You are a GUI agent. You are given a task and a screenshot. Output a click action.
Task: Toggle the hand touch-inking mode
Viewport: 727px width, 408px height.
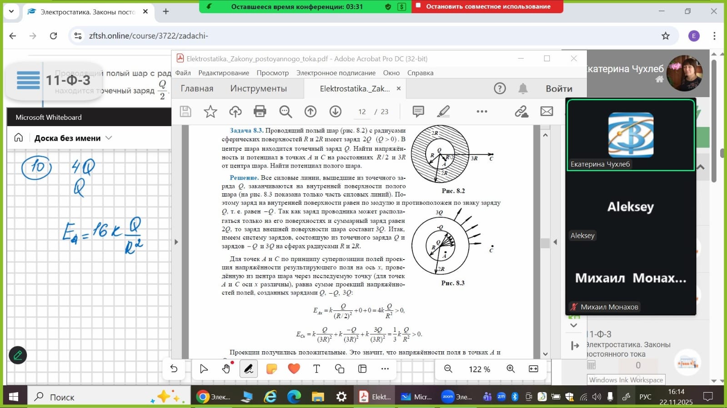(x=226, y=369)
